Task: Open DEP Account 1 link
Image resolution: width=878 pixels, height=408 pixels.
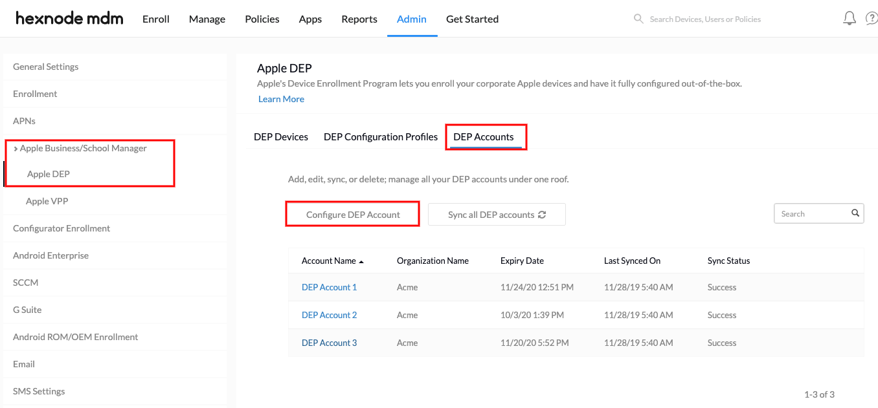Action: 329,287
